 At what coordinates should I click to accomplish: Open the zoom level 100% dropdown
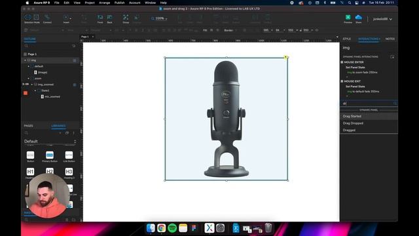160,18
